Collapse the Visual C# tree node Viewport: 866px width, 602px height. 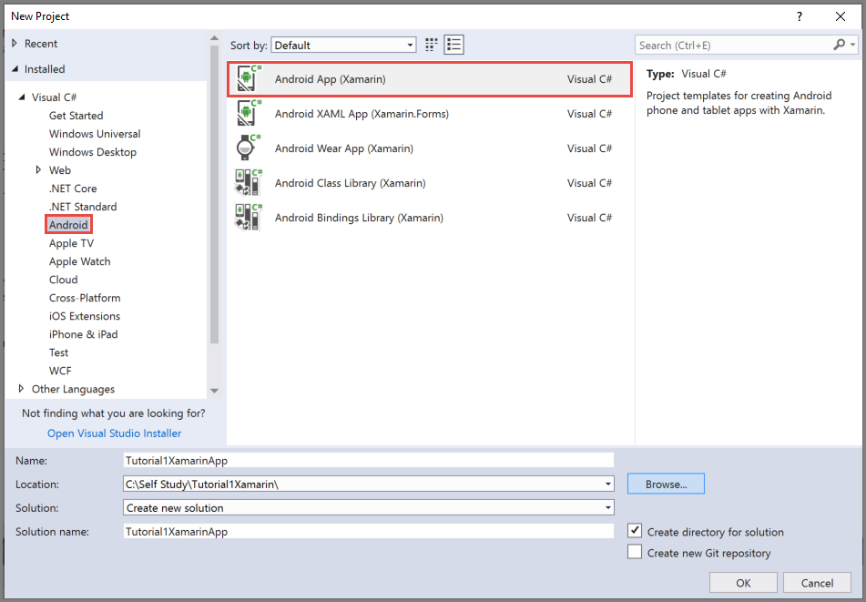[x=22, y=97]
